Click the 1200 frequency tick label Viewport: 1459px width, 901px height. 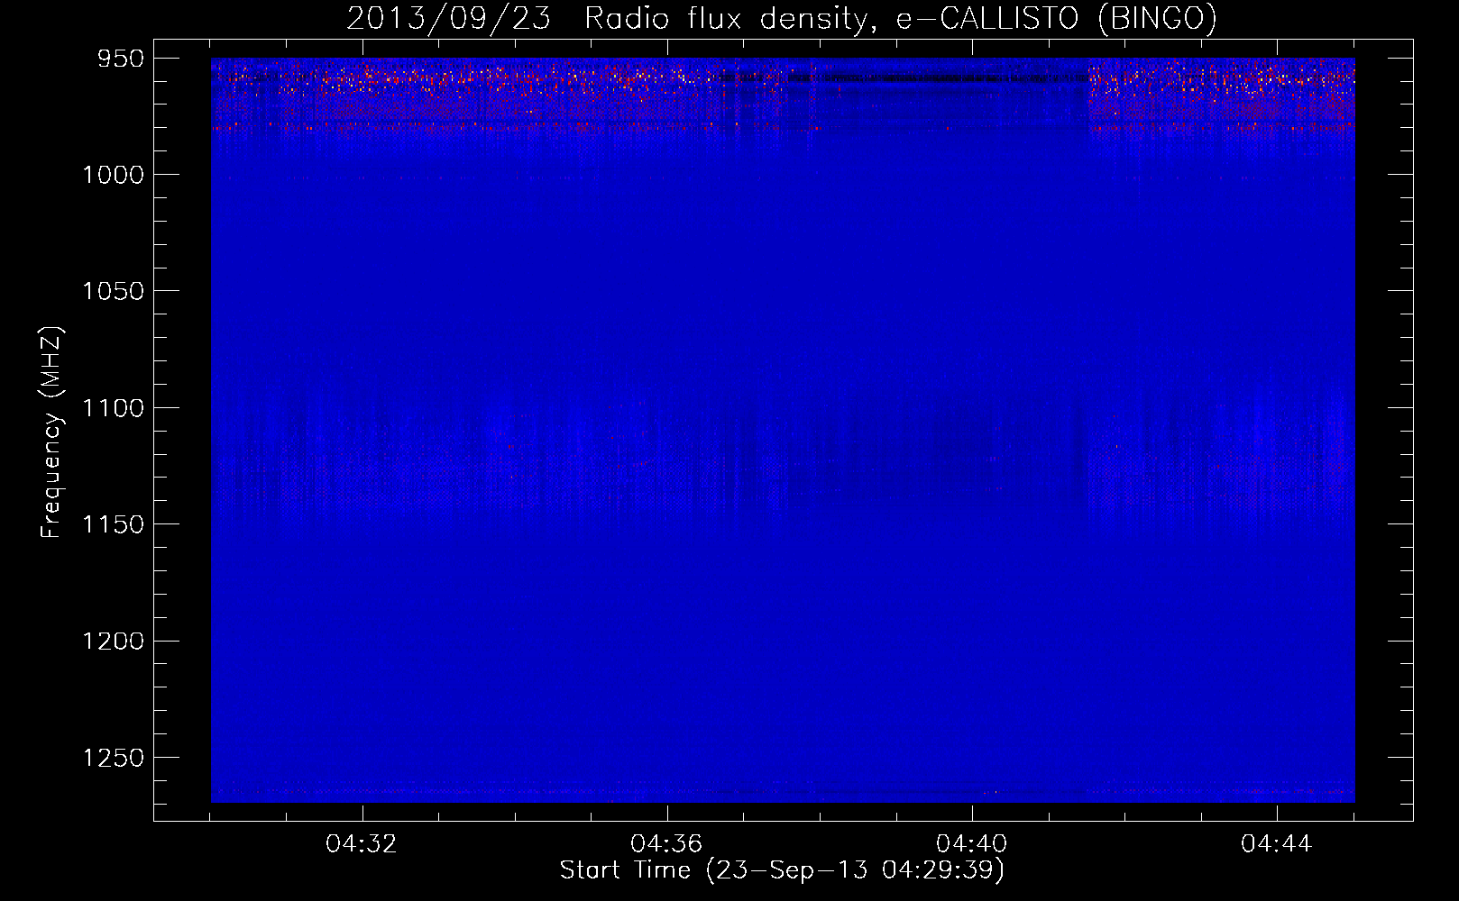click(x=113, y=641)
